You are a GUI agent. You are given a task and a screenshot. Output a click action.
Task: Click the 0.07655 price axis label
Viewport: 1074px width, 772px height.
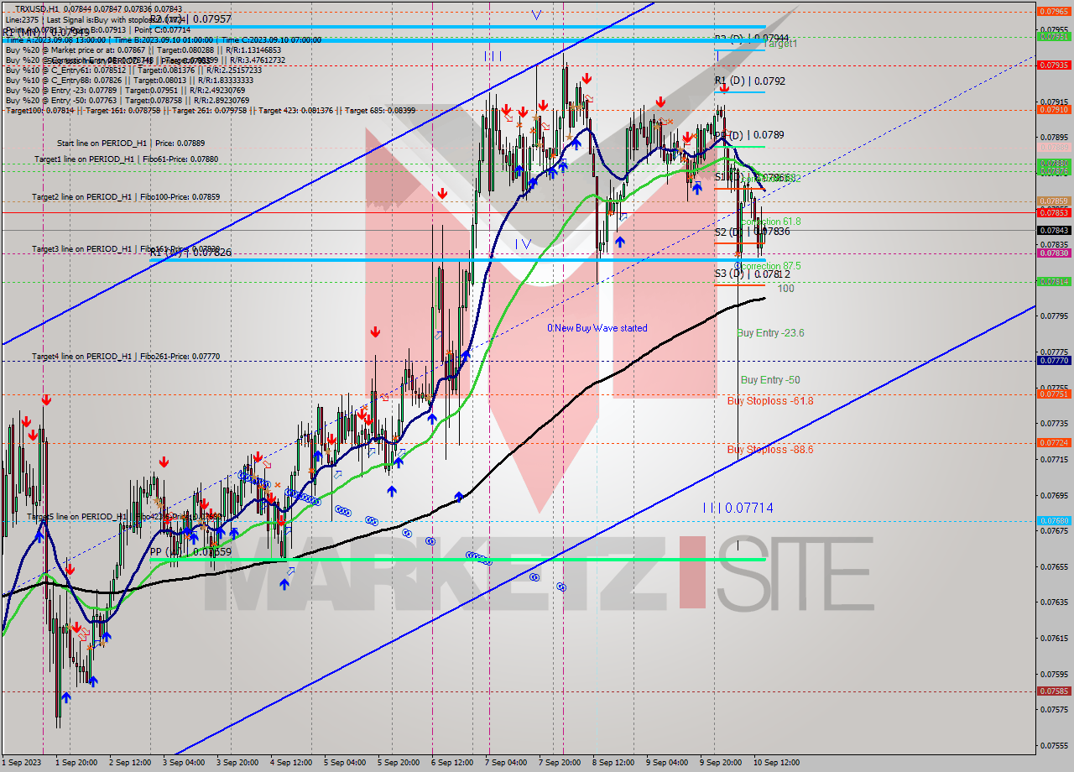tap(1053, 566)
